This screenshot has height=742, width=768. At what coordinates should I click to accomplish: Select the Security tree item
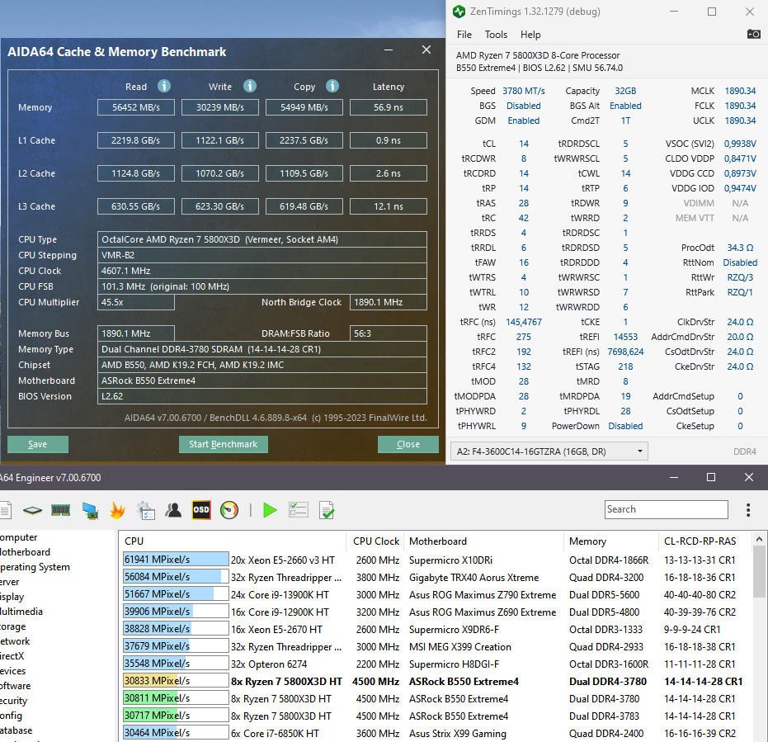pos(14,701)
